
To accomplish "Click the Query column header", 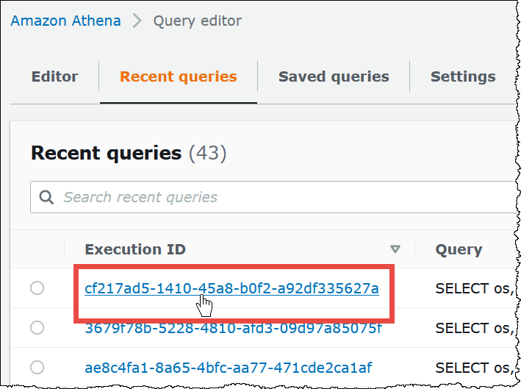I will (x=459, y=249).
